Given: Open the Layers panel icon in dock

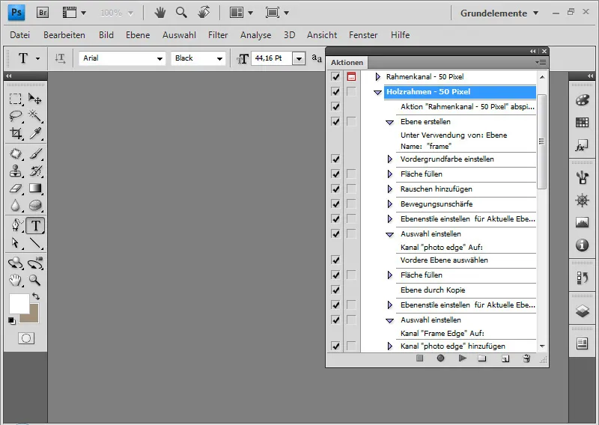Looking at the screenshot, I should coord(583,311).
